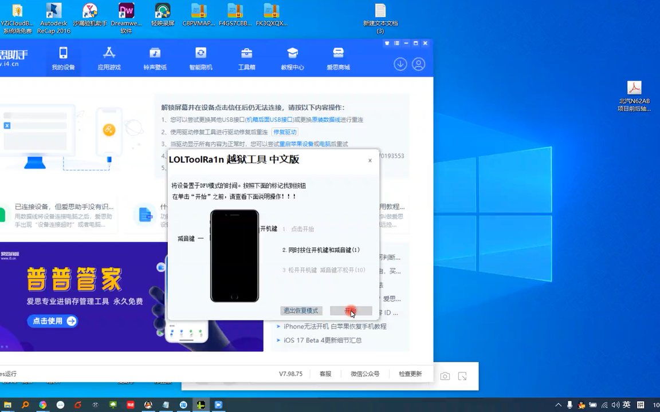Open the 铃声壁纸 tab
The height and width of the screenshot is (412, 660).
coord(155,58)
